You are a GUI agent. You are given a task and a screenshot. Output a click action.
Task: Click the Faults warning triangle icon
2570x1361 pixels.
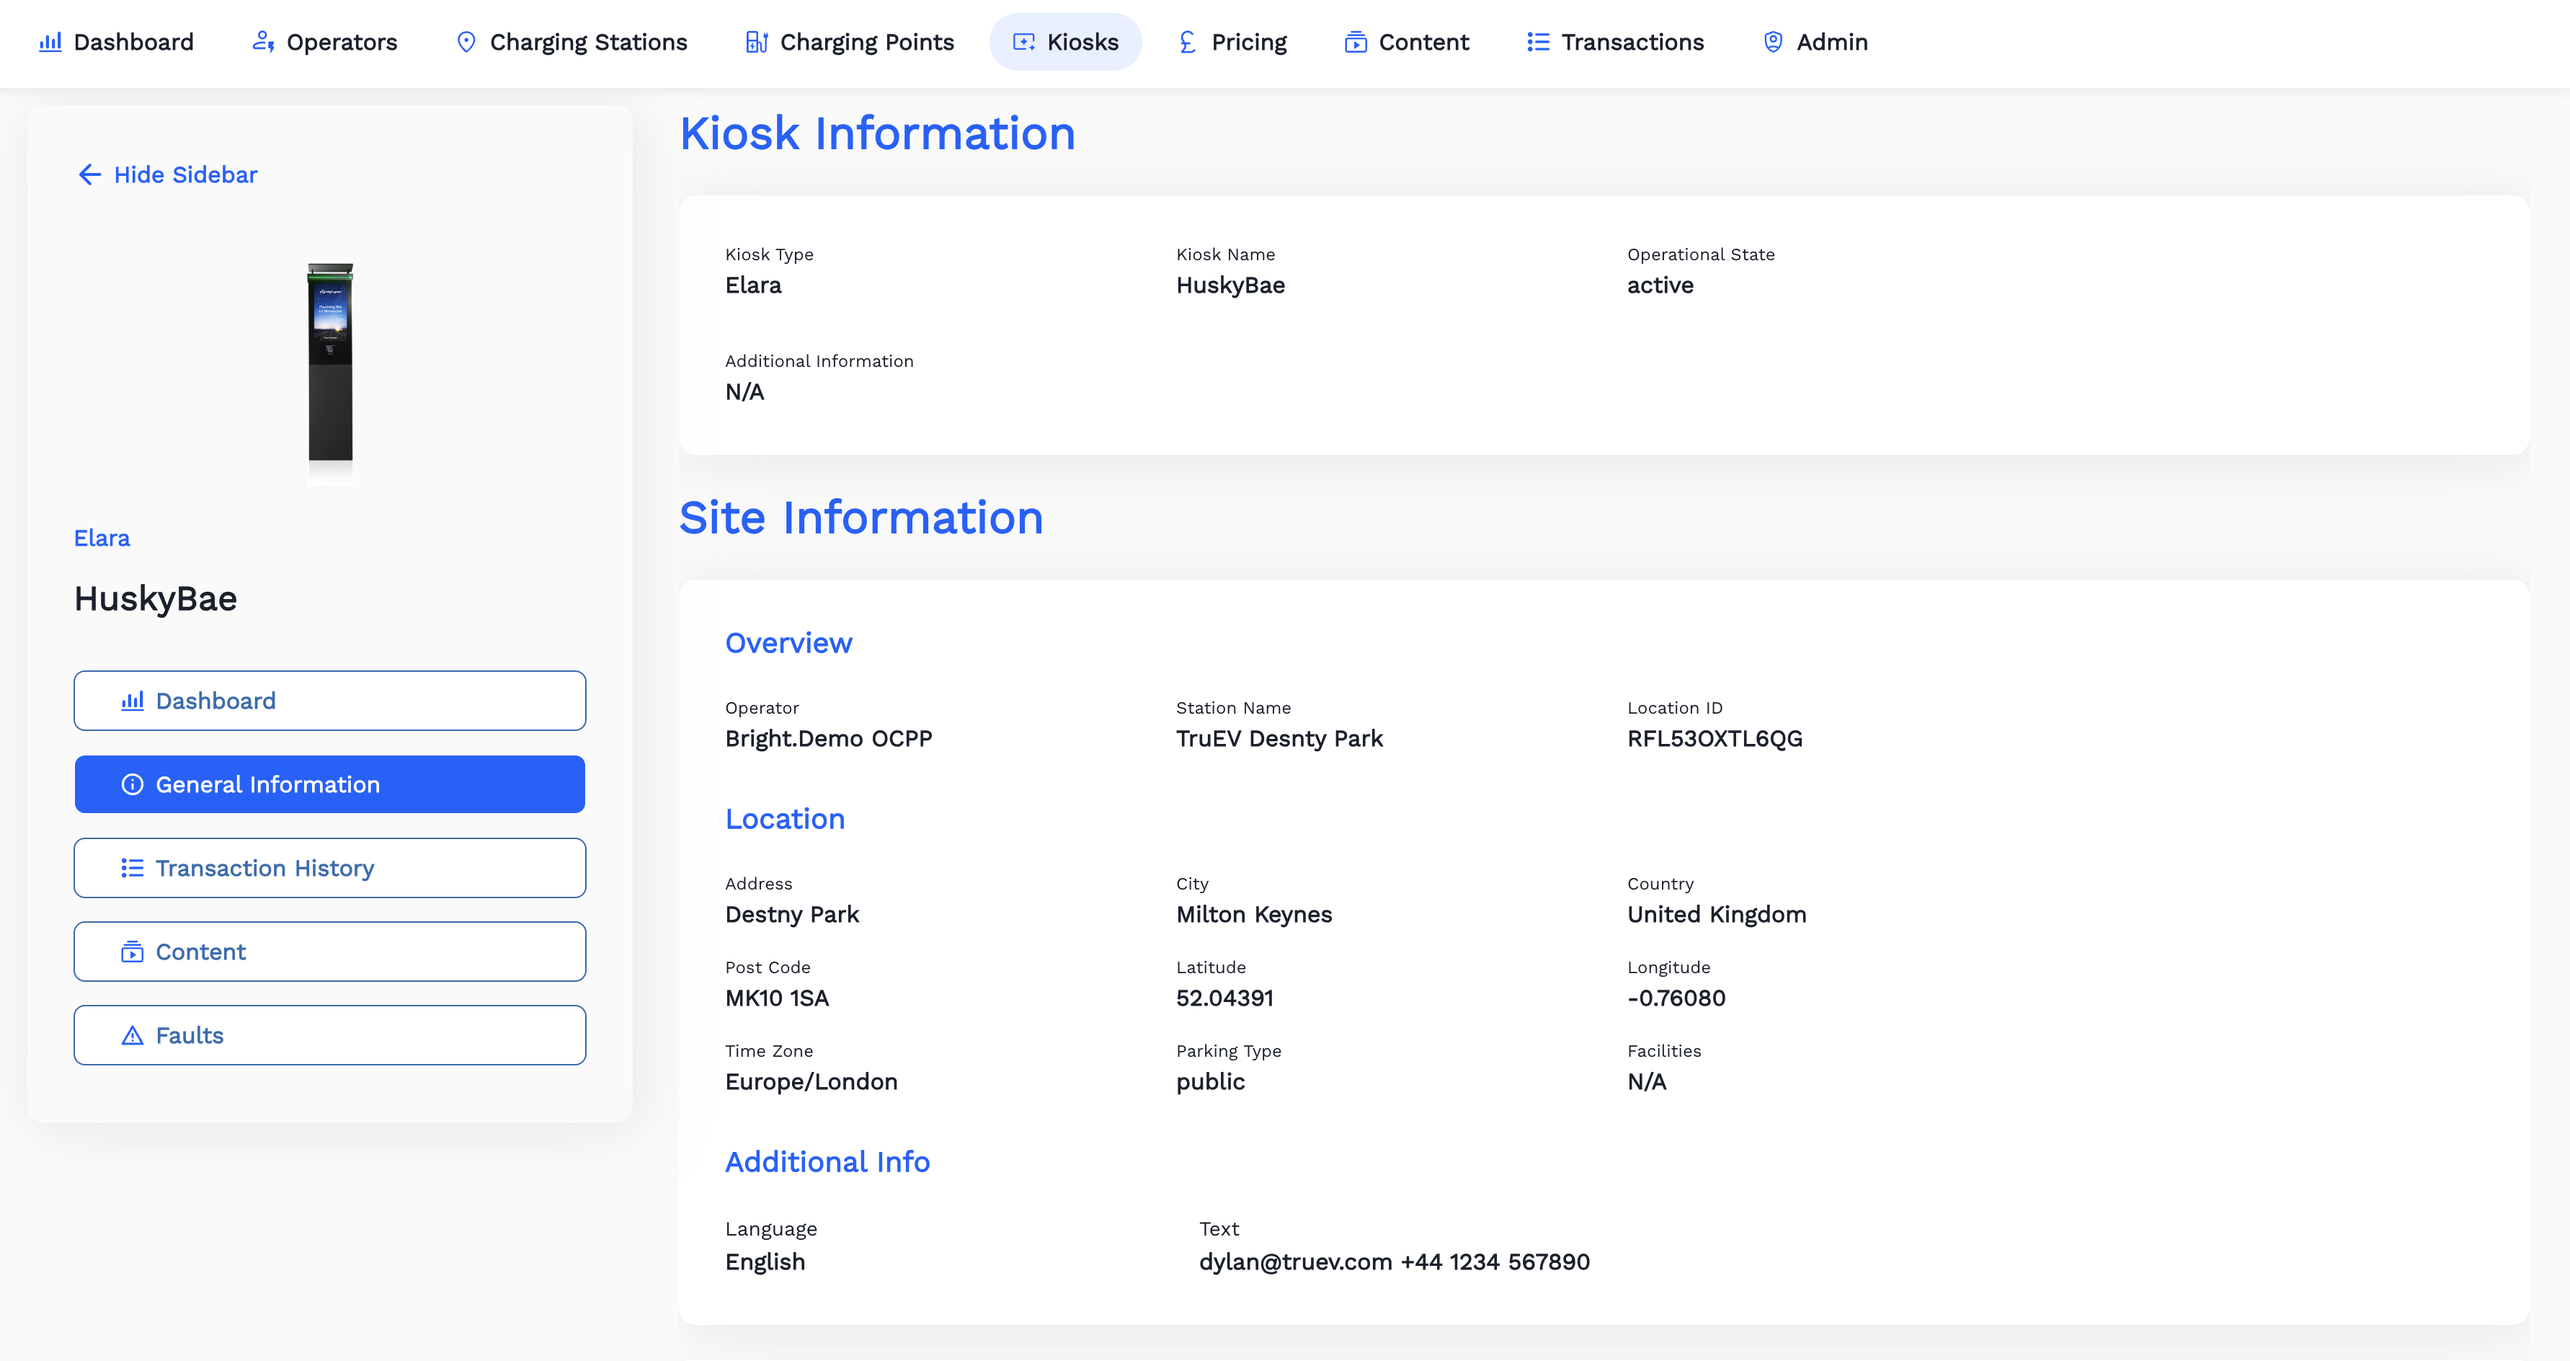coord(132,1036)
